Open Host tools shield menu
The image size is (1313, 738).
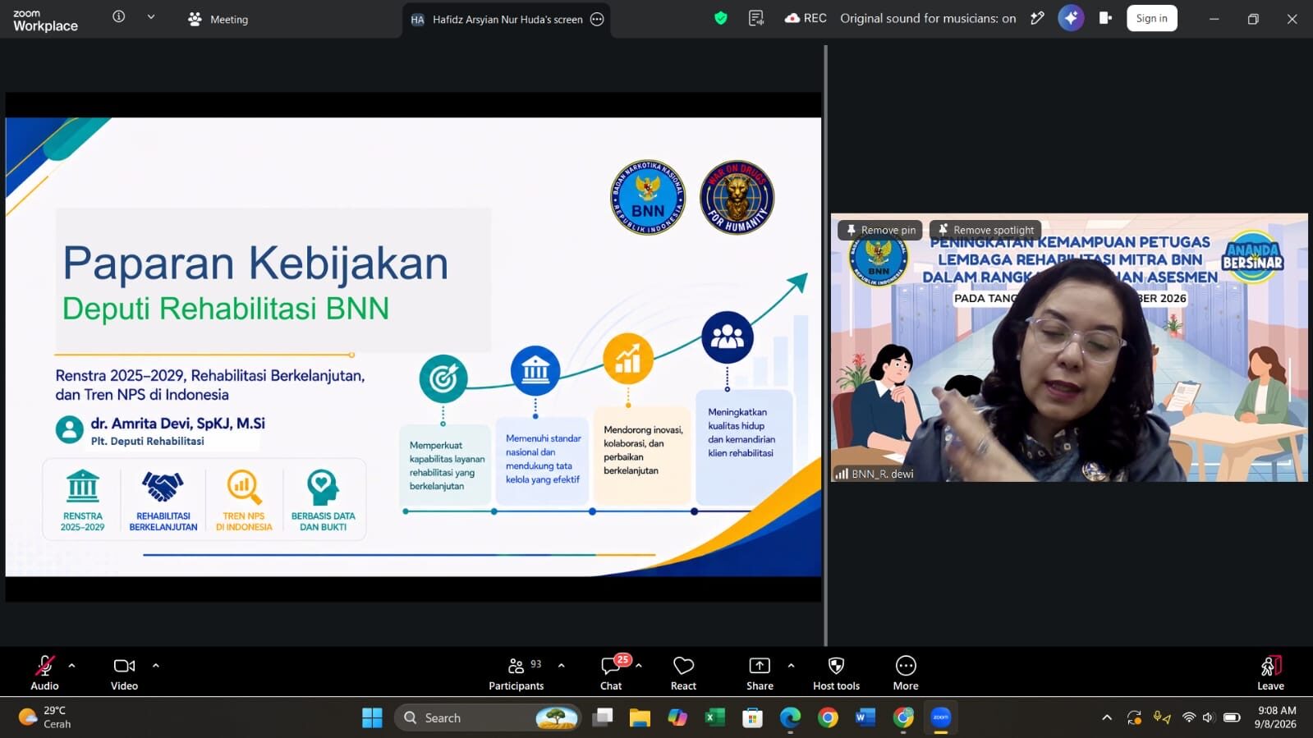[836, 672]
